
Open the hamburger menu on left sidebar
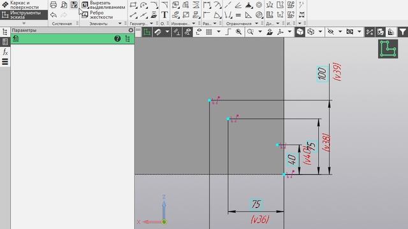(x=5, y=62)
